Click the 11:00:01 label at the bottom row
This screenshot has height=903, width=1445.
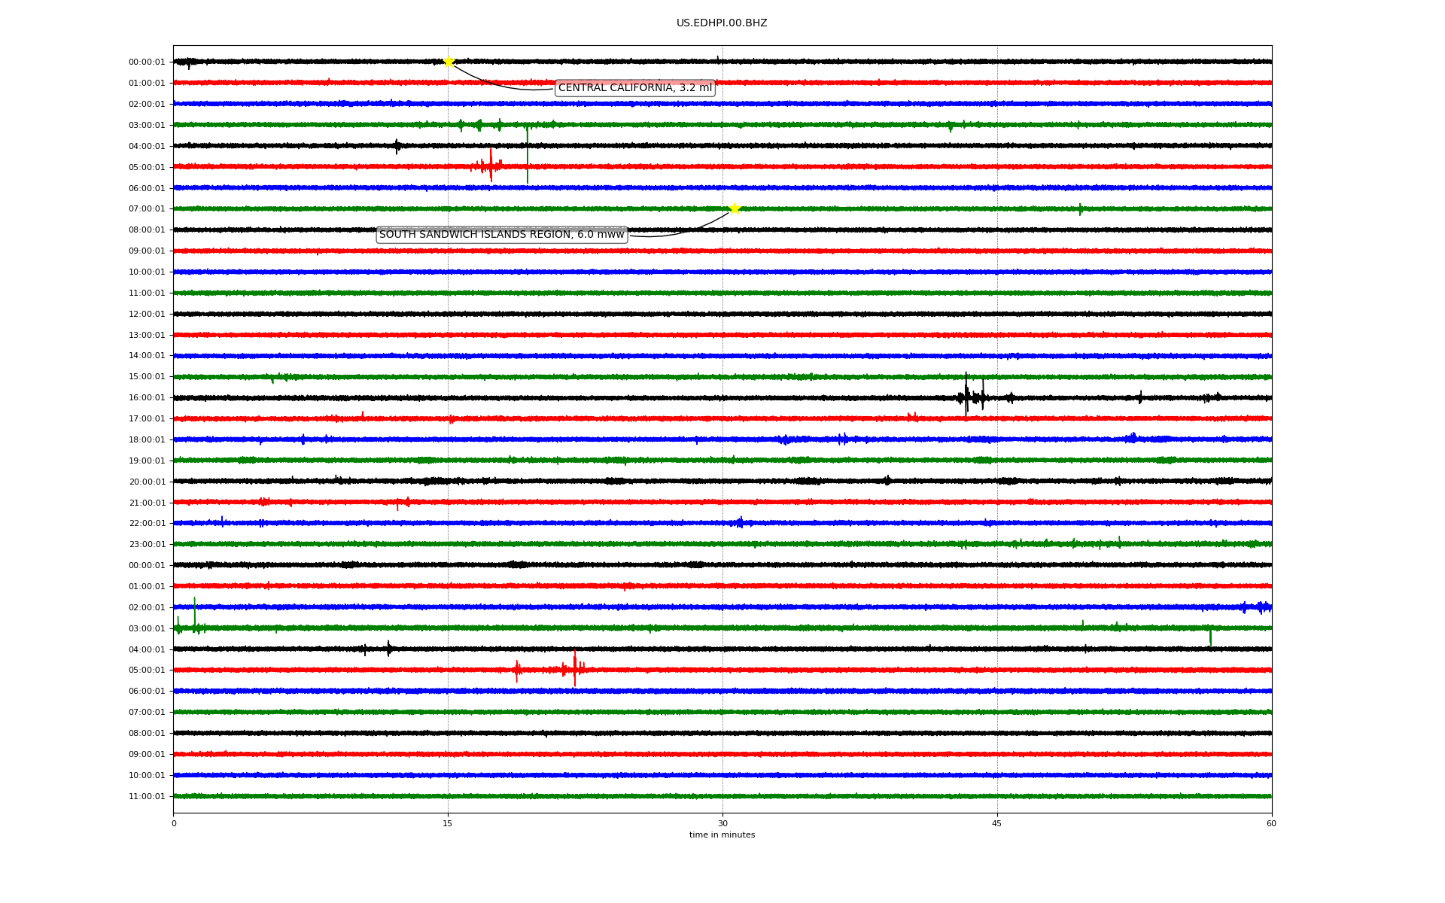click(147, 796)
